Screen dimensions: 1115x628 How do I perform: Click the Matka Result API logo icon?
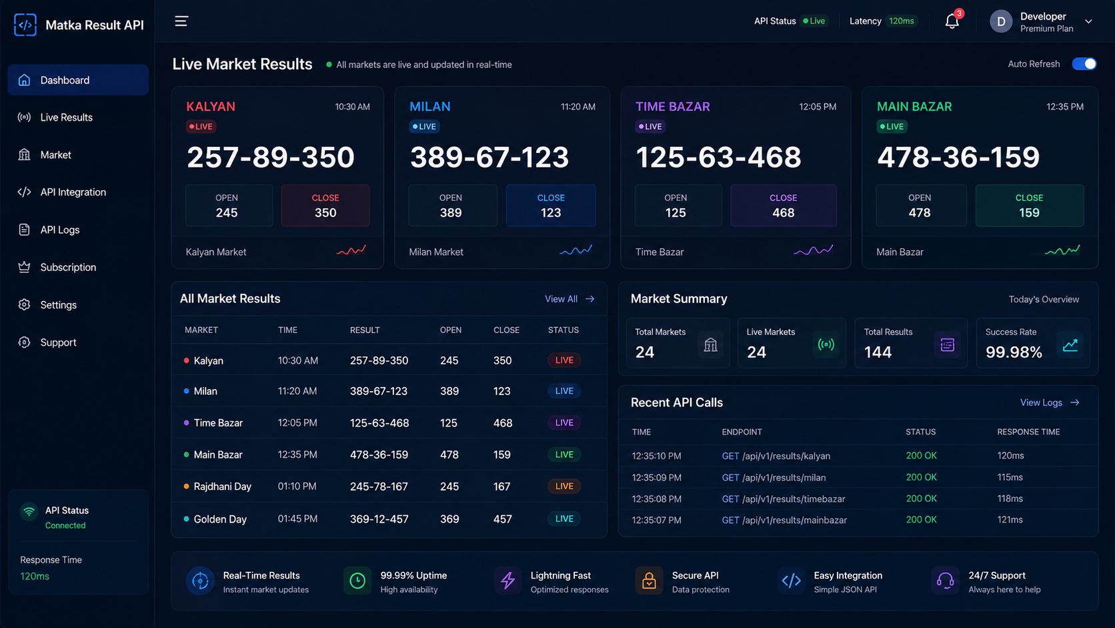(x=25, y=25)
